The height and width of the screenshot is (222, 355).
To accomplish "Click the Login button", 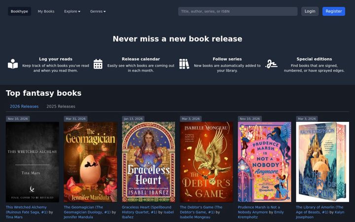I will (310, 11).
